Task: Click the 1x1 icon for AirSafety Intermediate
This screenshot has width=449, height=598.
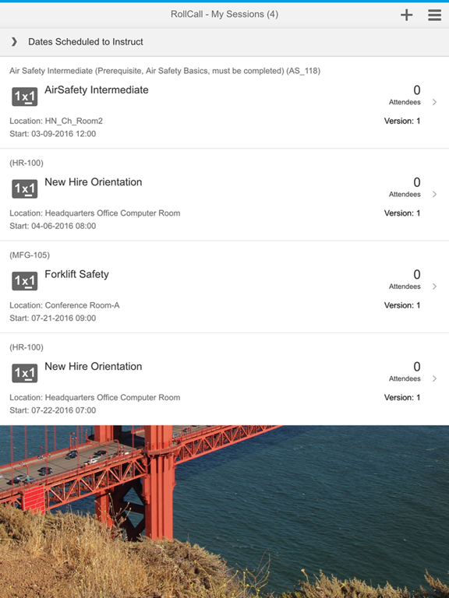Action: click(25, 97)
